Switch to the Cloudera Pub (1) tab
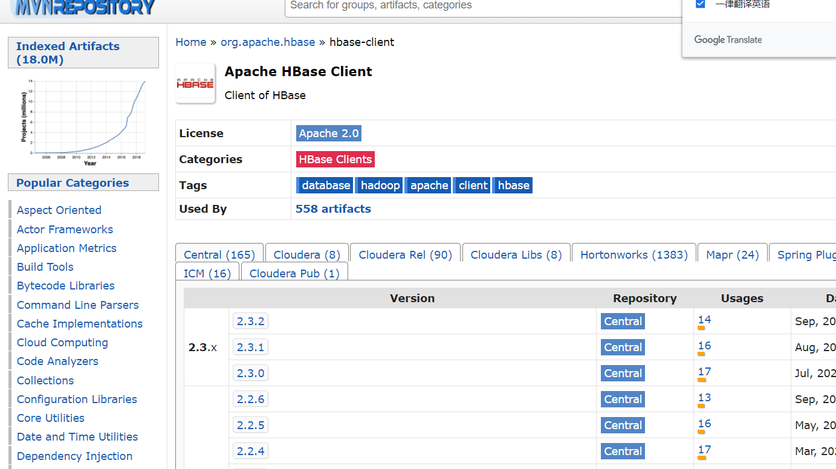The width and height of the screenshot is (836, 469). 294,273
